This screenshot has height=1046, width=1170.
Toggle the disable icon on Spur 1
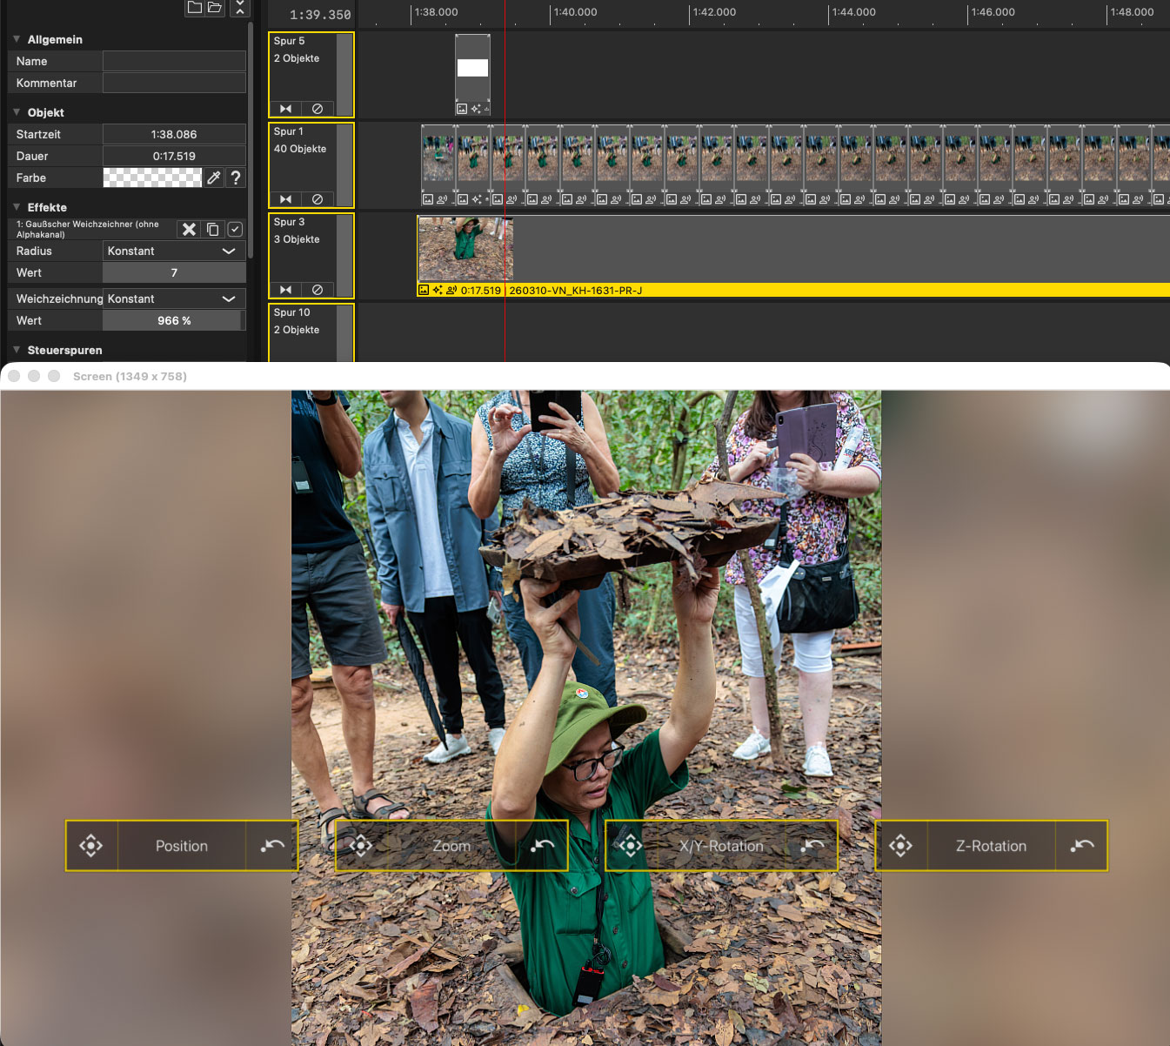click(318, 199)
